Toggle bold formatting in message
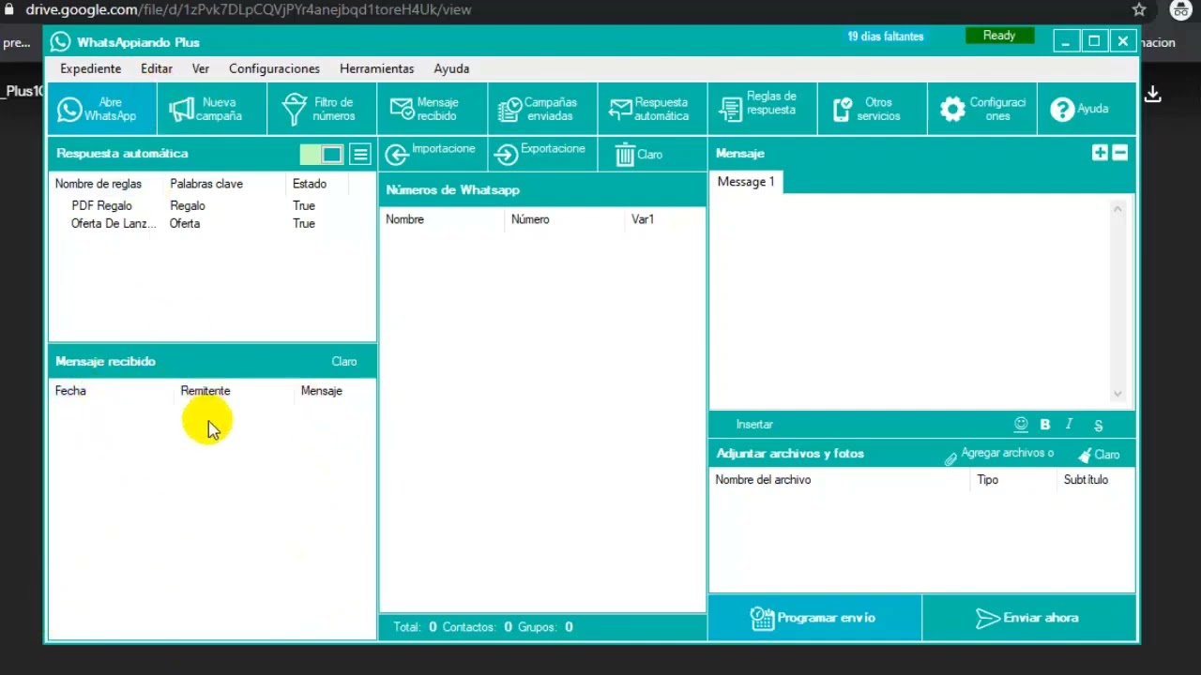This screenshot has width=1201, height=675. tap(1045, 425)
